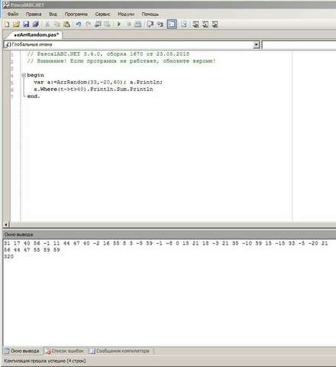The image size is (336, 367).
Task: Open the Сервис menu
Action: point(102,15)
